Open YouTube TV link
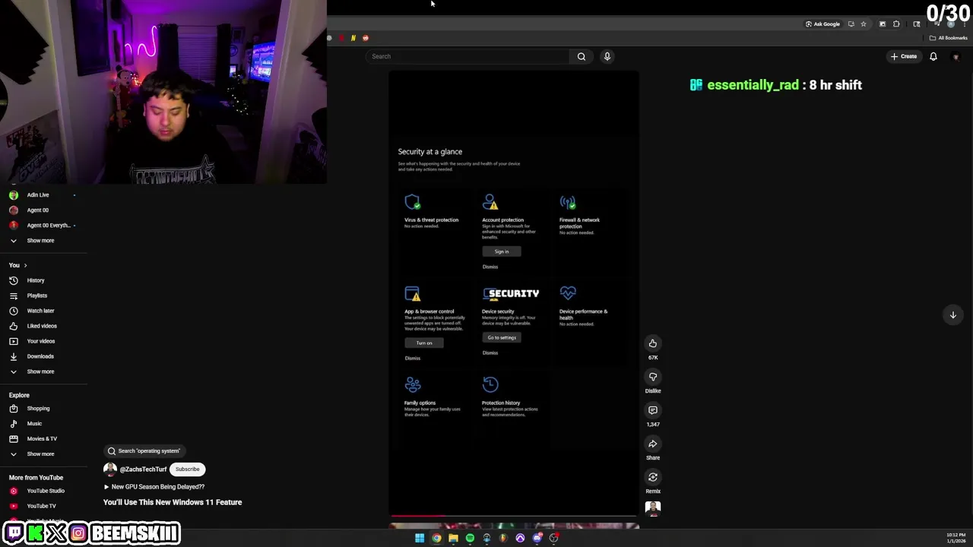The width and height of the screenshot is (973, 547). [43, 506]
